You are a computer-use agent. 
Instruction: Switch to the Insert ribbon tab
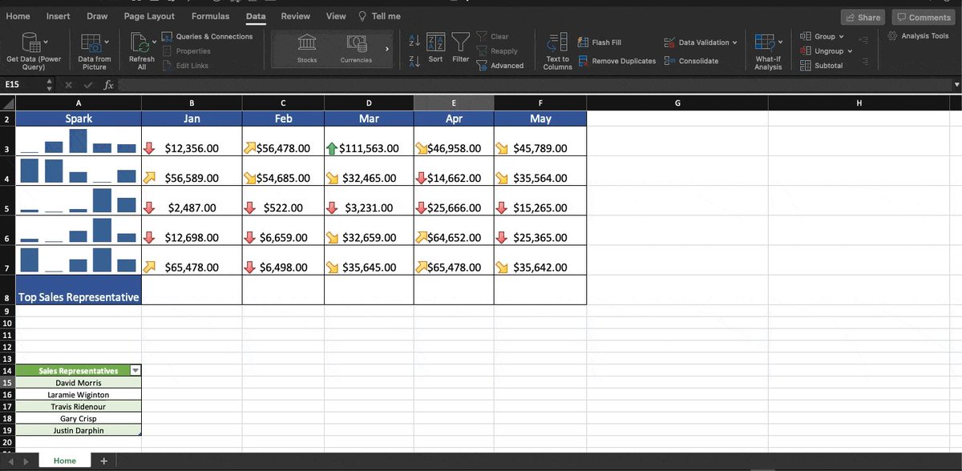(x=58, y=16)
